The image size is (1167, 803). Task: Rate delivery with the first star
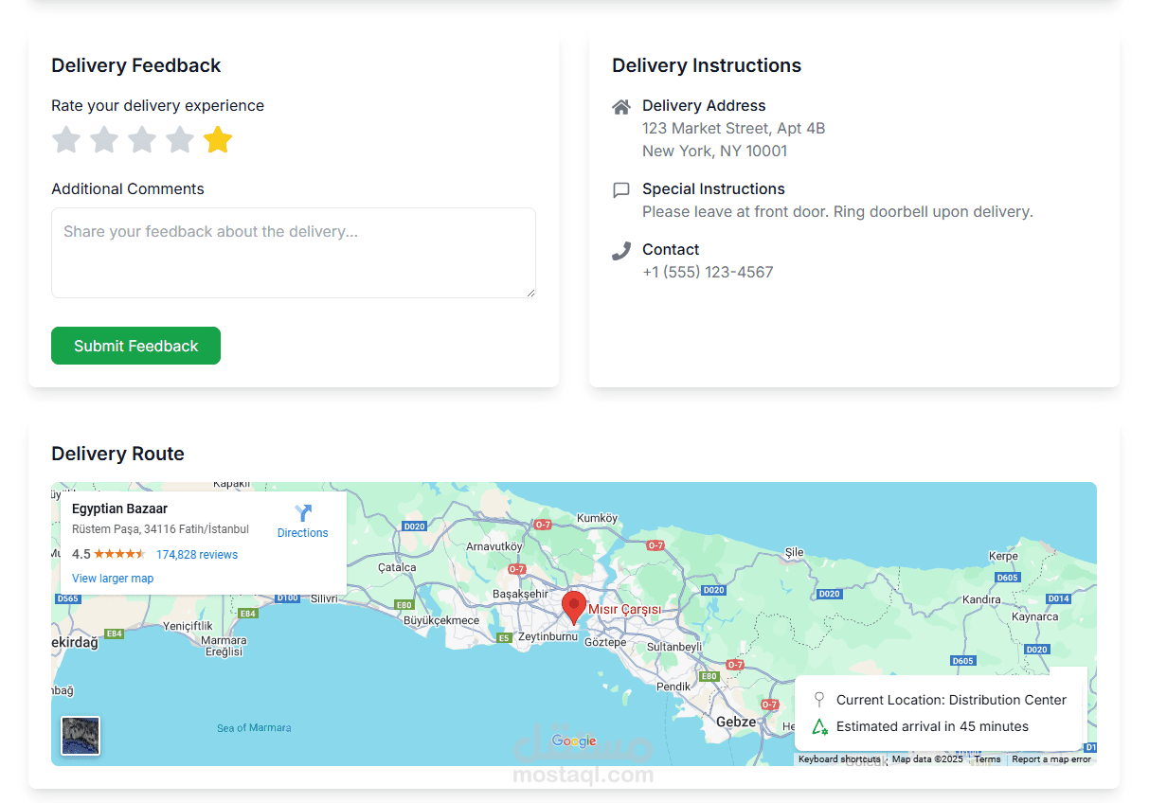coord(66,140)
